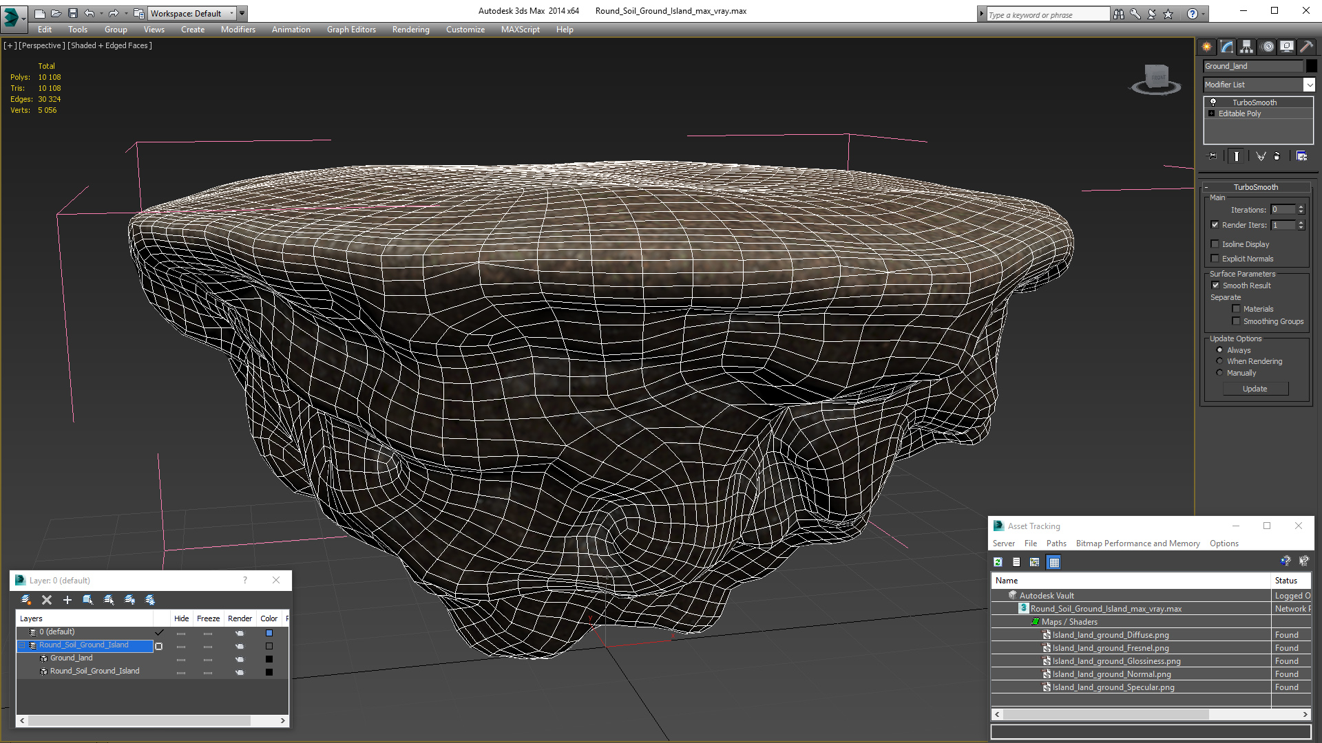Select the When Rendering update option

click(1219, 361)
